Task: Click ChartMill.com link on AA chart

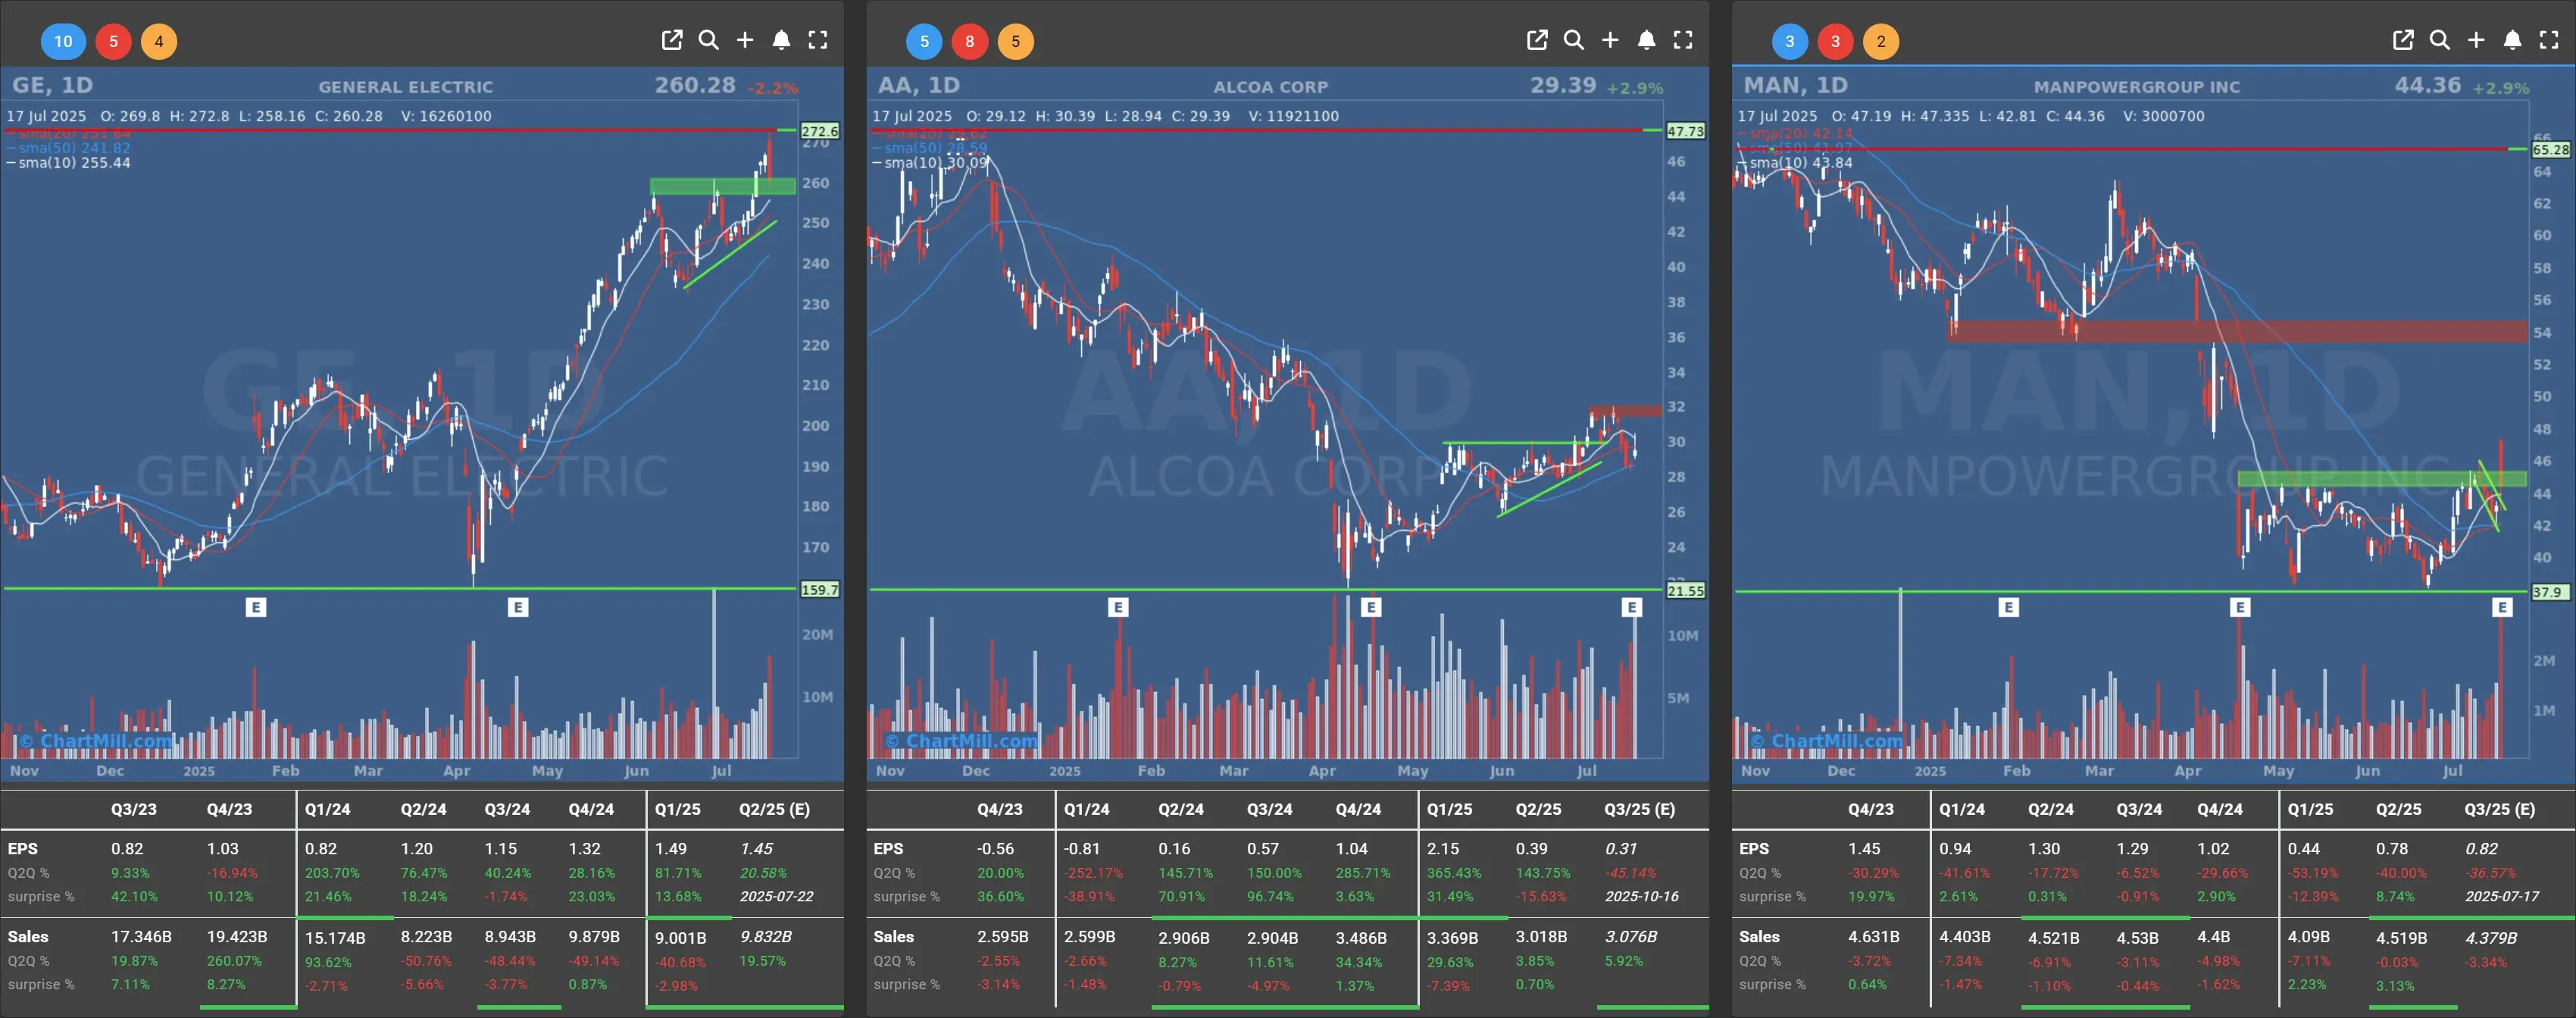Action: [x=962, y=741]
